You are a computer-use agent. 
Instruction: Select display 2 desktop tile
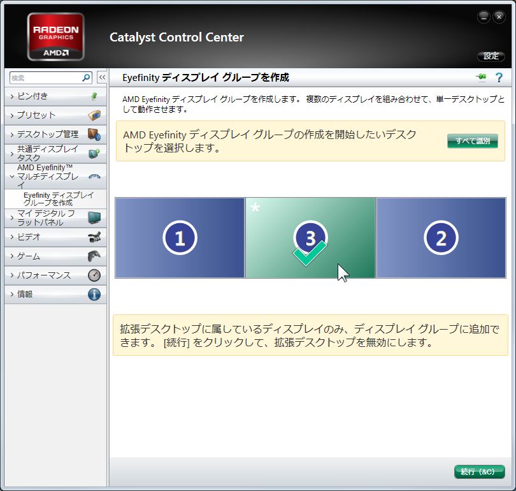(x=441, y=238)
